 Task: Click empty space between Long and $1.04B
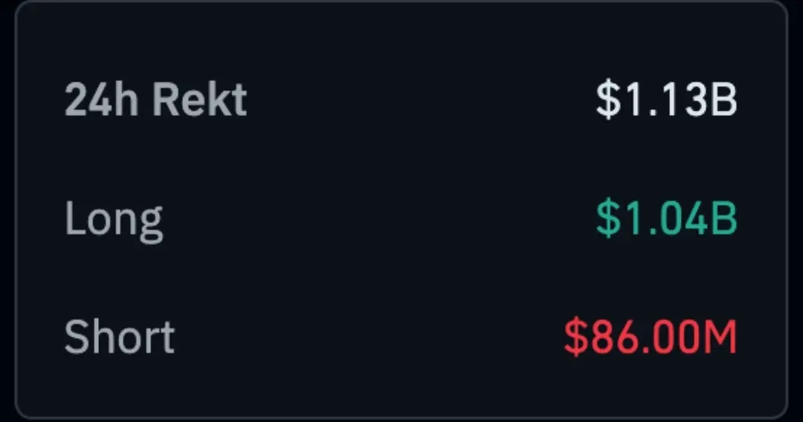coord(379,219)
